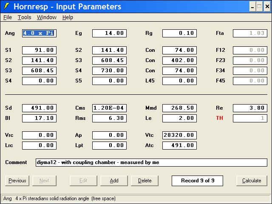Click the Edit button
This screenshot has width=272, height=204.
click(83, 181)
